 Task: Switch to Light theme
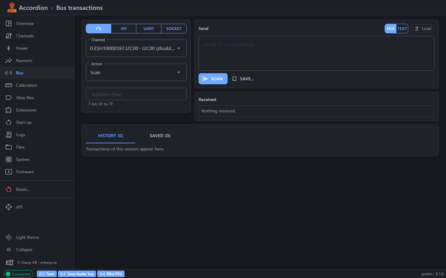tap(37, 237)
